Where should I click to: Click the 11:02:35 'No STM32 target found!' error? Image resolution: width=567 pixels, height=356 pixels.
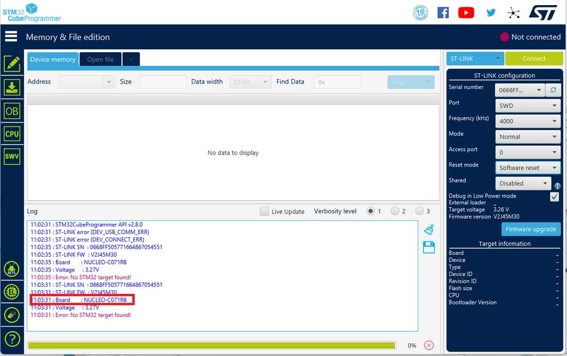[x=81, y=278]
